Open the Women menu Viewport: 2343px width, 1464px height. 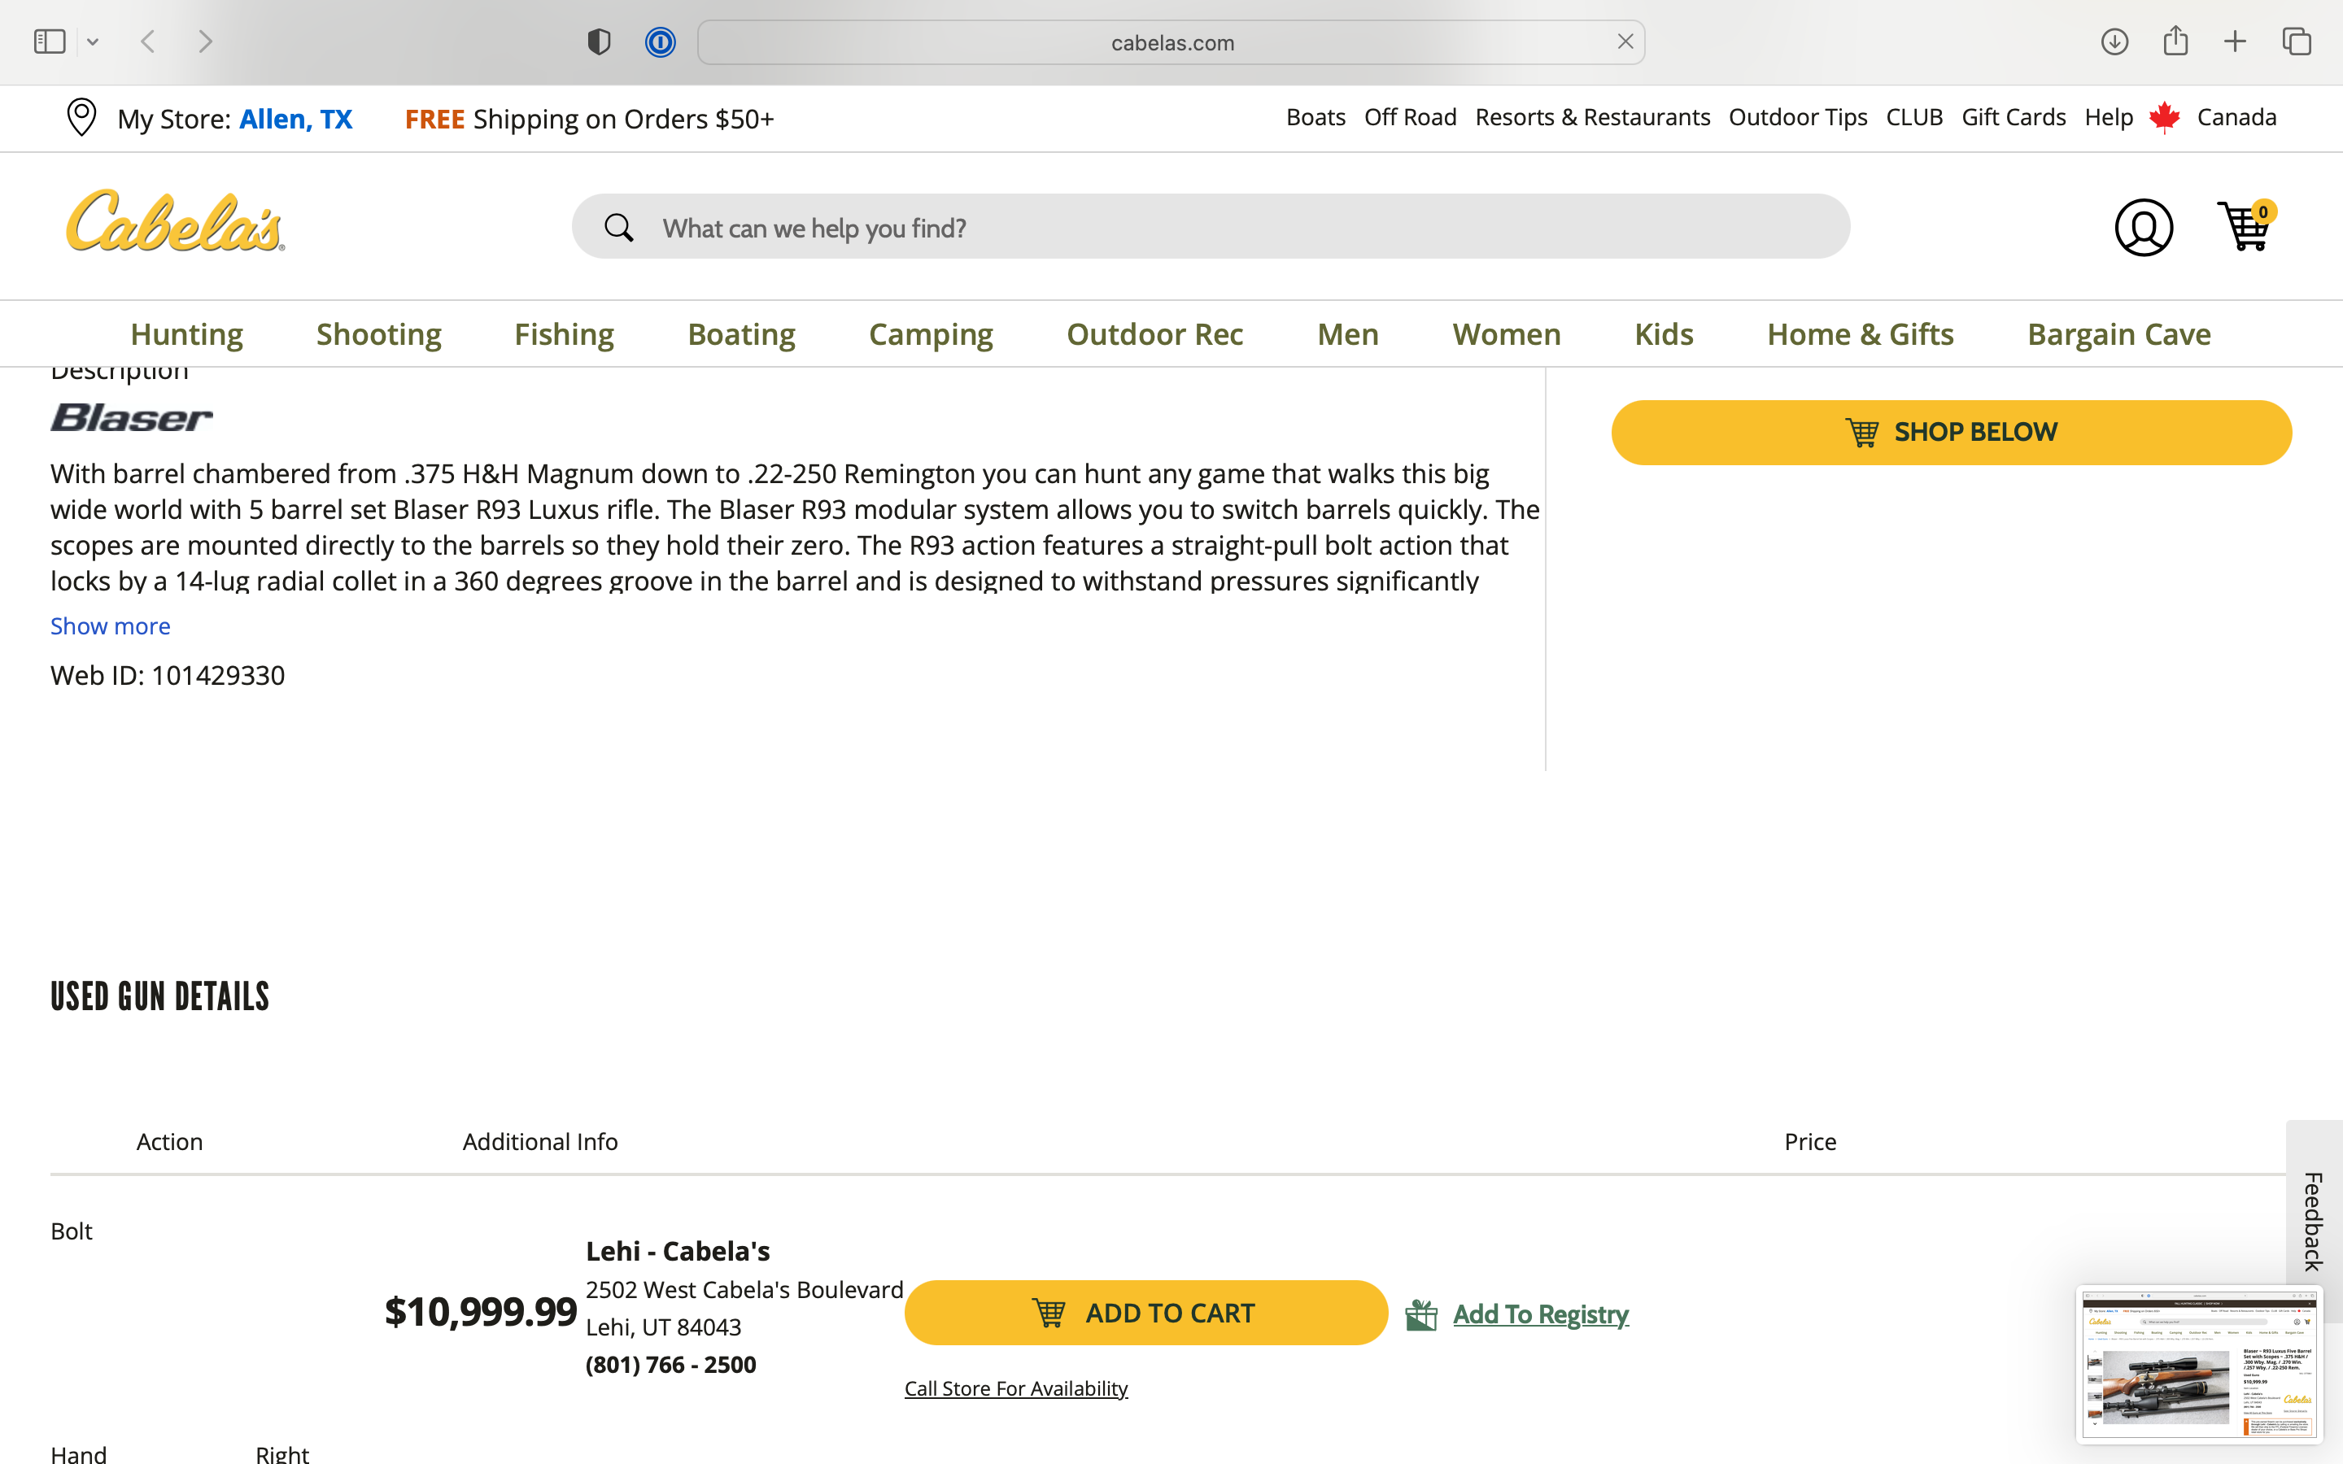tap(1507, 334)
